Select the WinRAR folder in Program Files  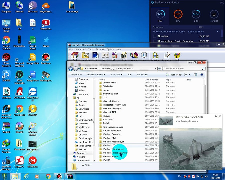pos(106,160)
